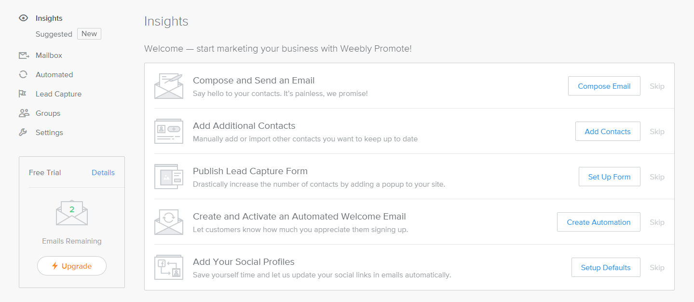Screen dimensions: 694x302
Task: Click the Settings wrench icon
Action: click(x=23, y=132)
